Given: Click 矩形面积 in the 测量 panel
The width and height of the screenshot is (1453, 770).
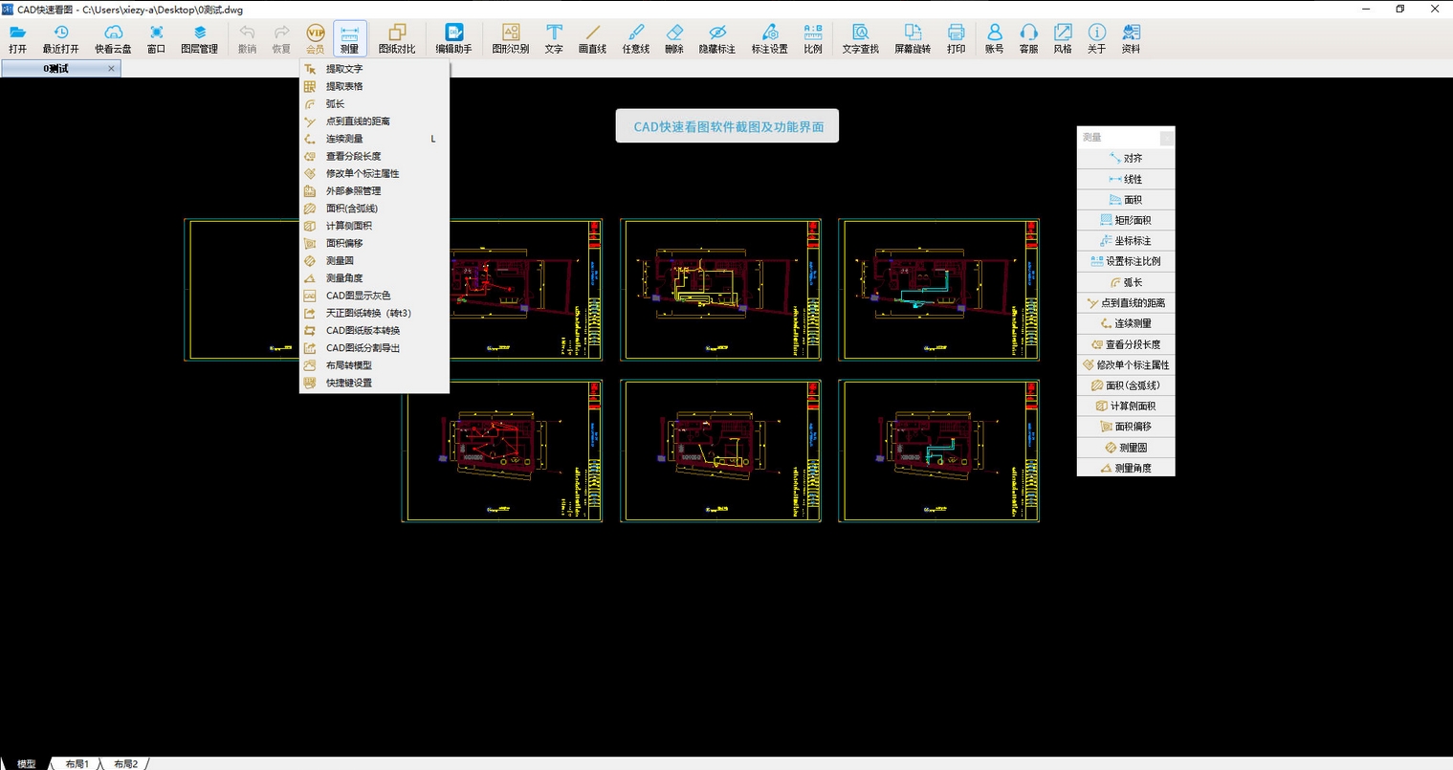Looking at the screenshot, I should coord(1126,220).
